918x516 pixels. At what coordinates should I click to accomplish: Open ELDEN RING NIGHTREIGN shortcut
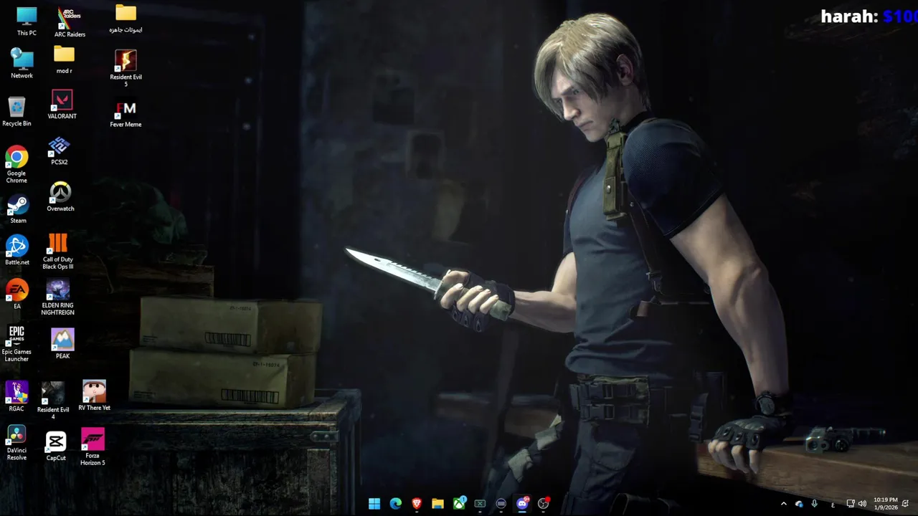click(57, 297)
